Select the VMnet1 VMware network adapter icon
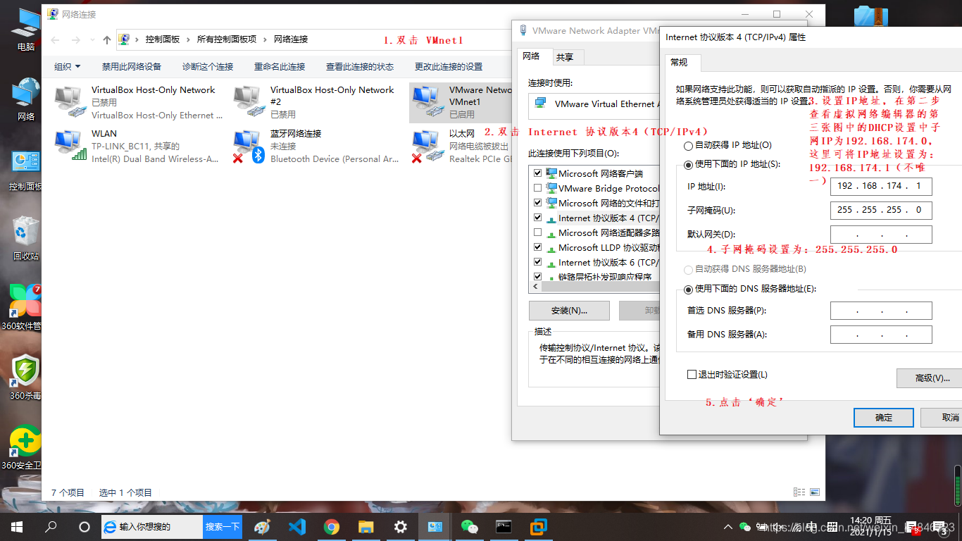Viewport: 962px width, 541px height. (x=428, y=102)
